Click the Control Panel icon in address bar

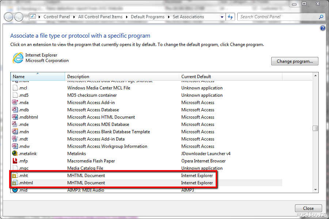(x=33, y=16)
